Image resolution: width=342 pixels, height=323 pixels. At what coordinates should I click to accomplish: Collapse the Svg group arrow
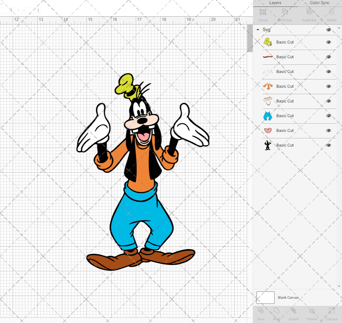tap(258, 29)
